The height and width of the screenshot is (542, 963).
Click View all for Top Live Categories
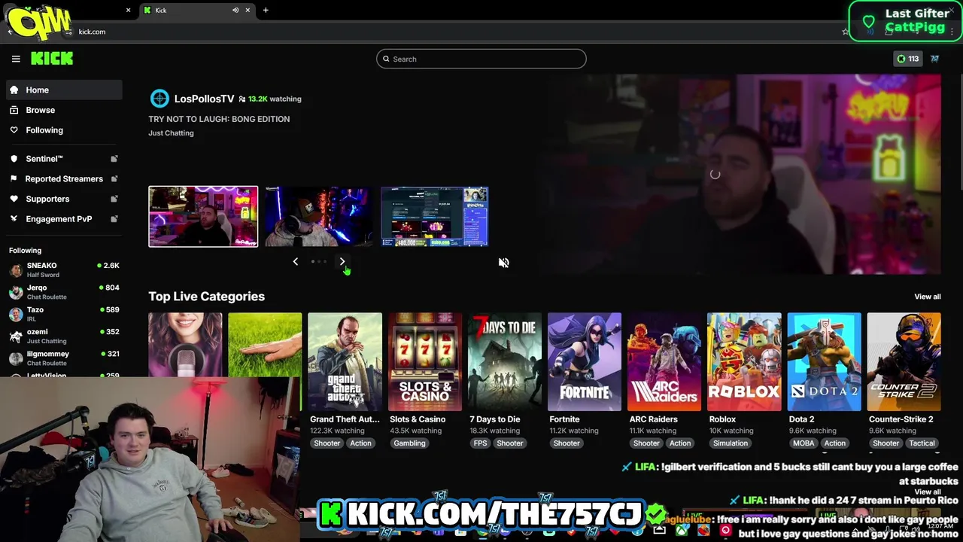[x=927, y=297]
